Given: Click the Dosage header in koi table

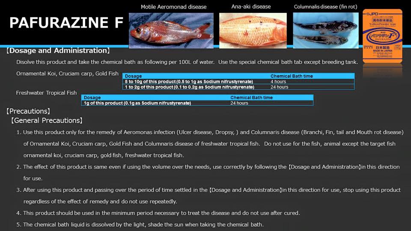Looking at the screenshot, I should pyautogui.click(x=133, y=76).
